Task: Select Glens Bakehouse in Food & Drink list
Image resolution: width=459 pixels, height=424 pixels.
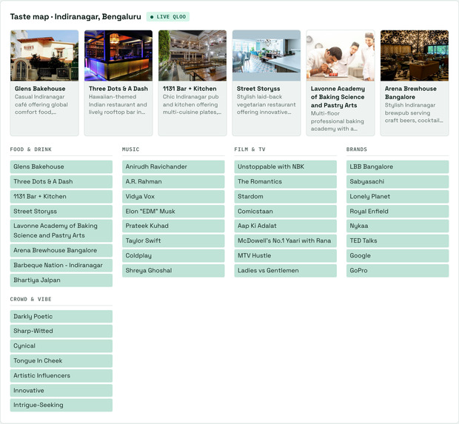Action: (61, 166)
